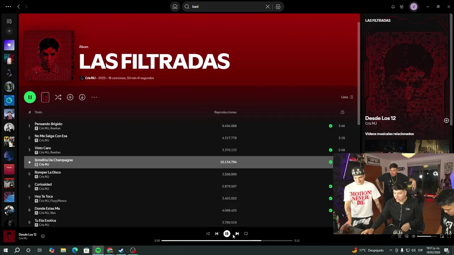Toggle shuffle in the player bar
Viewport: 454px width, 255px height.
(208, 234)
